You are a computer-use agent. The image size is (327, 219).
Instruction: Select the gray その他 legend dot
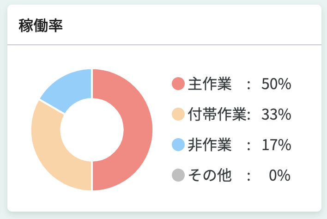pyautogui.click(x=178, y=175)
